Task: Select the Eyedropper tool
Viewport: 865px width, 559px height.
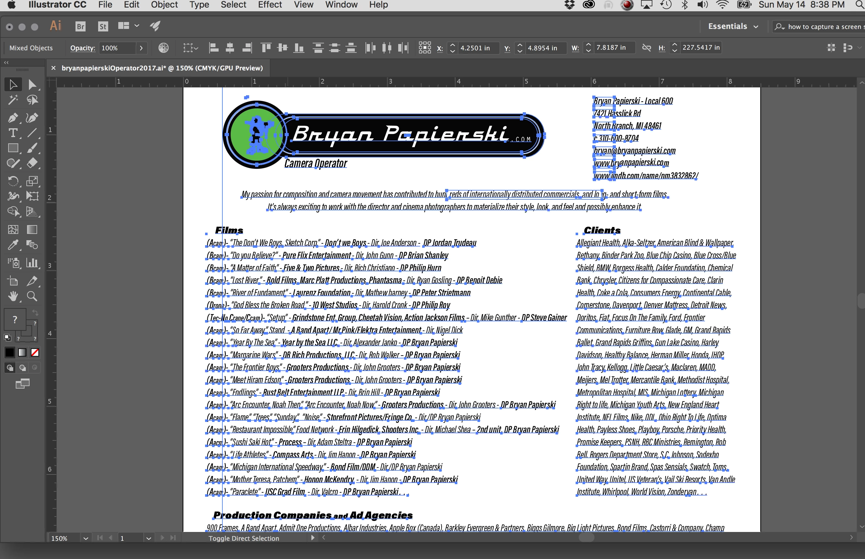Action: pos(13,245)
